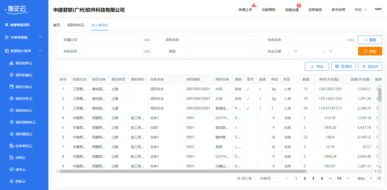Go to page 2

point(305,178)
